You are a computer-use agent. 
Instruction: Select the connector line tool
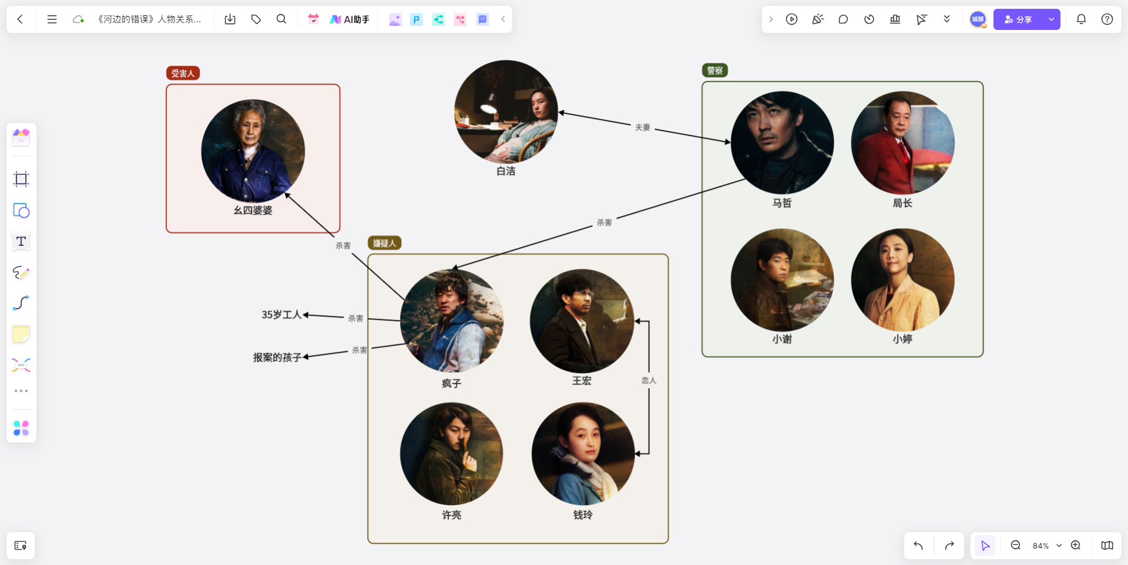[x=21, y=303]
